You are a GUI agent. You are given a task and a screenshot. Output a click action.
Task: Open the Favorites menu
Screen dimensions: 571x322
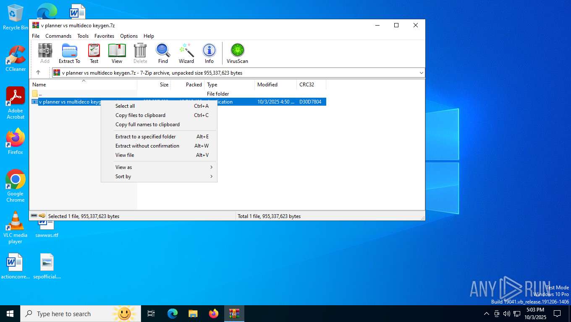(x=104, y=36)
